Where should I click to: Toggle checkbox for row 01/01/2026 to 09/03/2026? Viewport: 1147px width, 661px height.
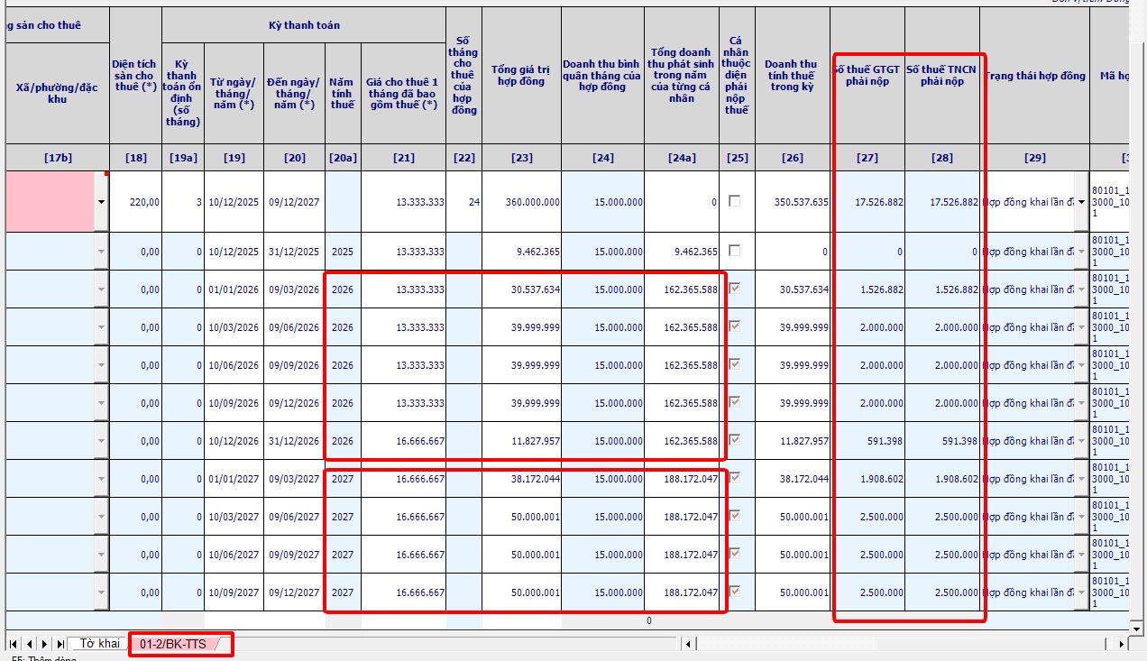click(x=735, y=289)
